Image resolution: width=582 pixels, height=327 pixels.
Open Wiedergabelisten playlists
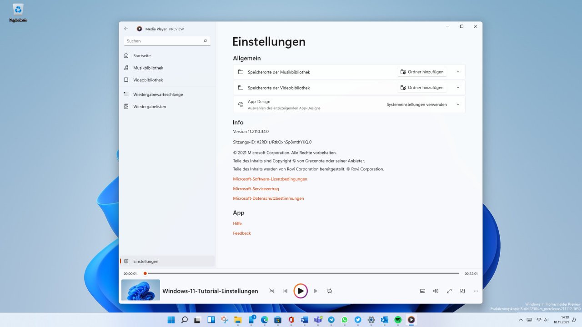point(167,107)
